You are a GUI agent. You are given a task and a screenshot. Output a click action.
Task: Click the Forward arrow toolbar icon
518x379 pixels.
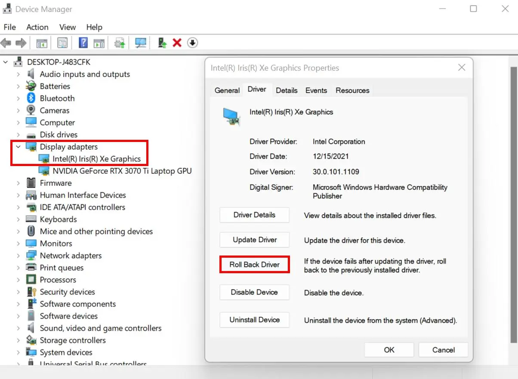pyautogui.click(x=21, y=43)
